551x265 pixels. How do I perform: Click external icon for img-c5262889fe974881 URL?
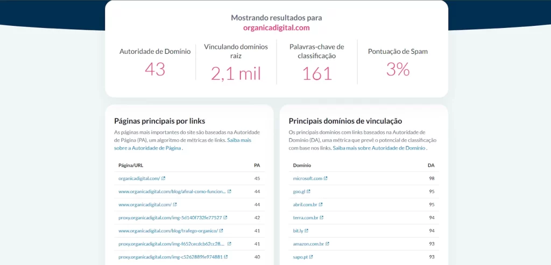click(226, 257)
